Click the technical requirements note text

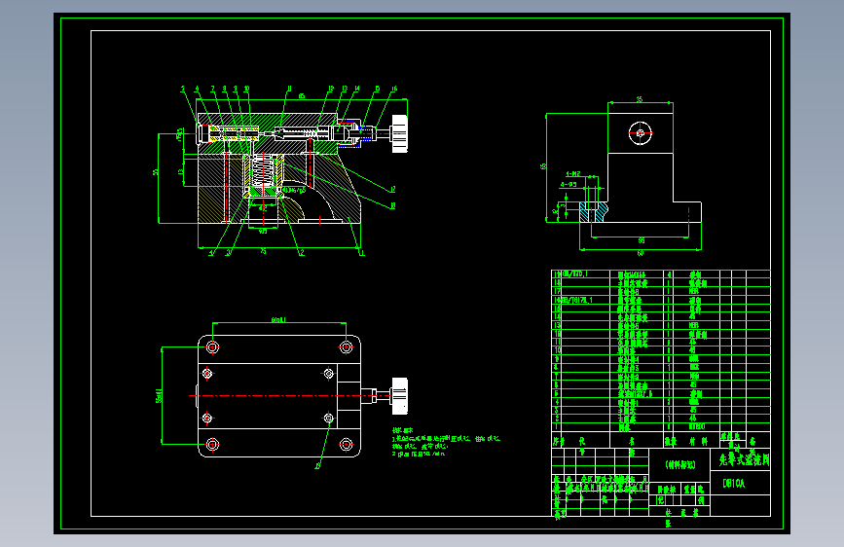click(x=446, y=443)
